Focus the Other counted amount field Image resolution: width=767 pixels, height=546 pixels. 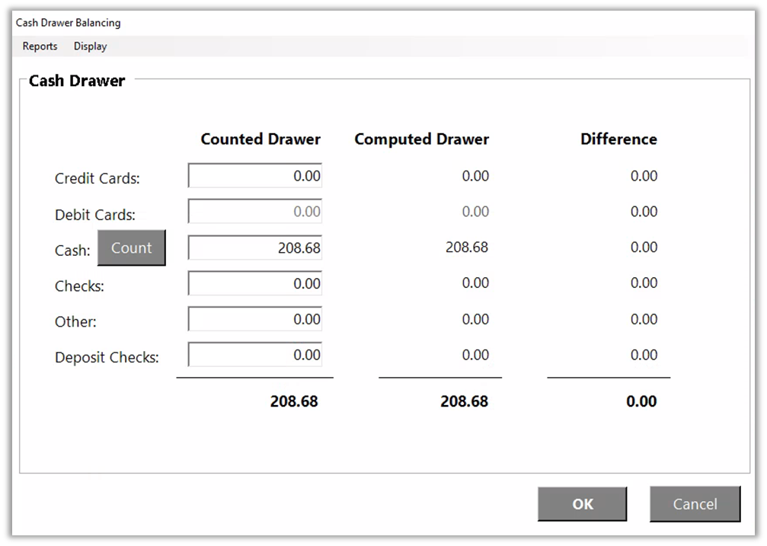click(255, 319)
